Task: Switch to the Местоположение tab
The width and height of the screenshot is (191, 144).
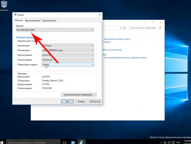Action: pyautogui.click(x=33, y=20)
